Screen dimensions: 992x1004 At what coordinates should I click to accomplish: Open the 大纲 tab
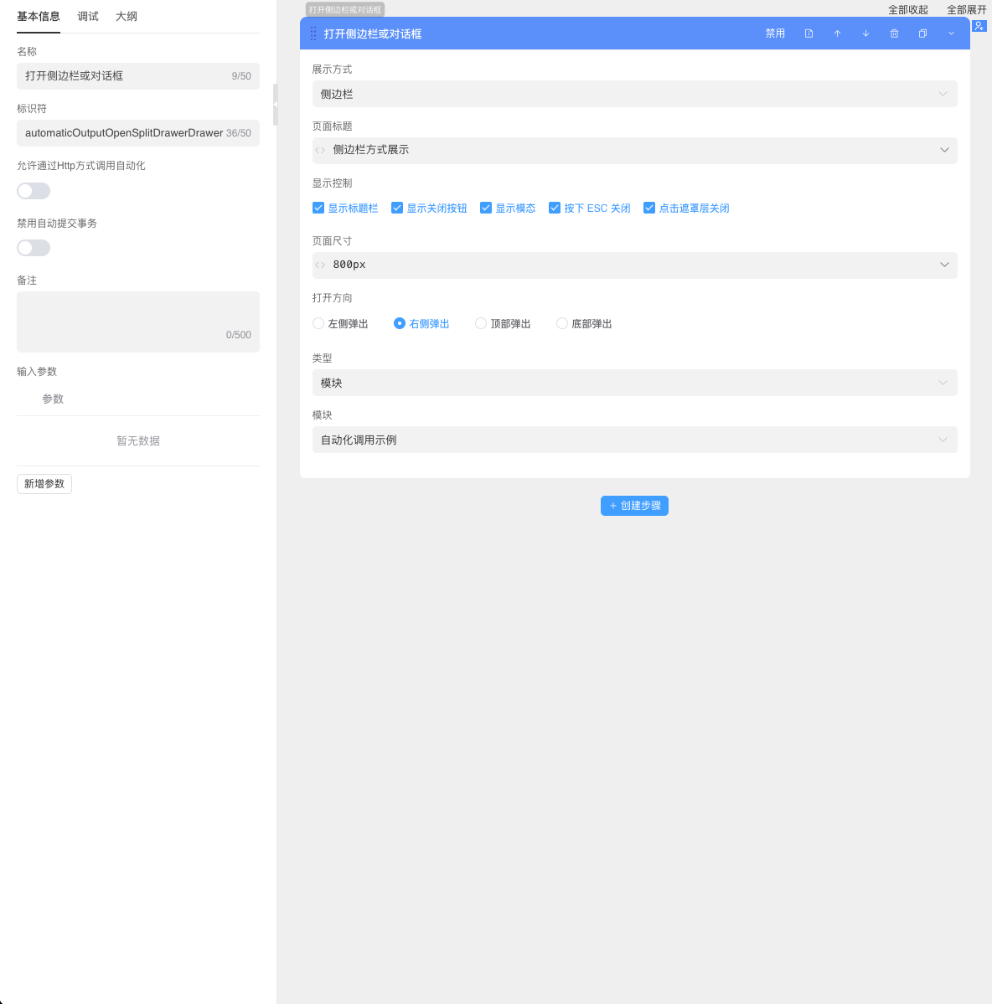tap(127, 17)
